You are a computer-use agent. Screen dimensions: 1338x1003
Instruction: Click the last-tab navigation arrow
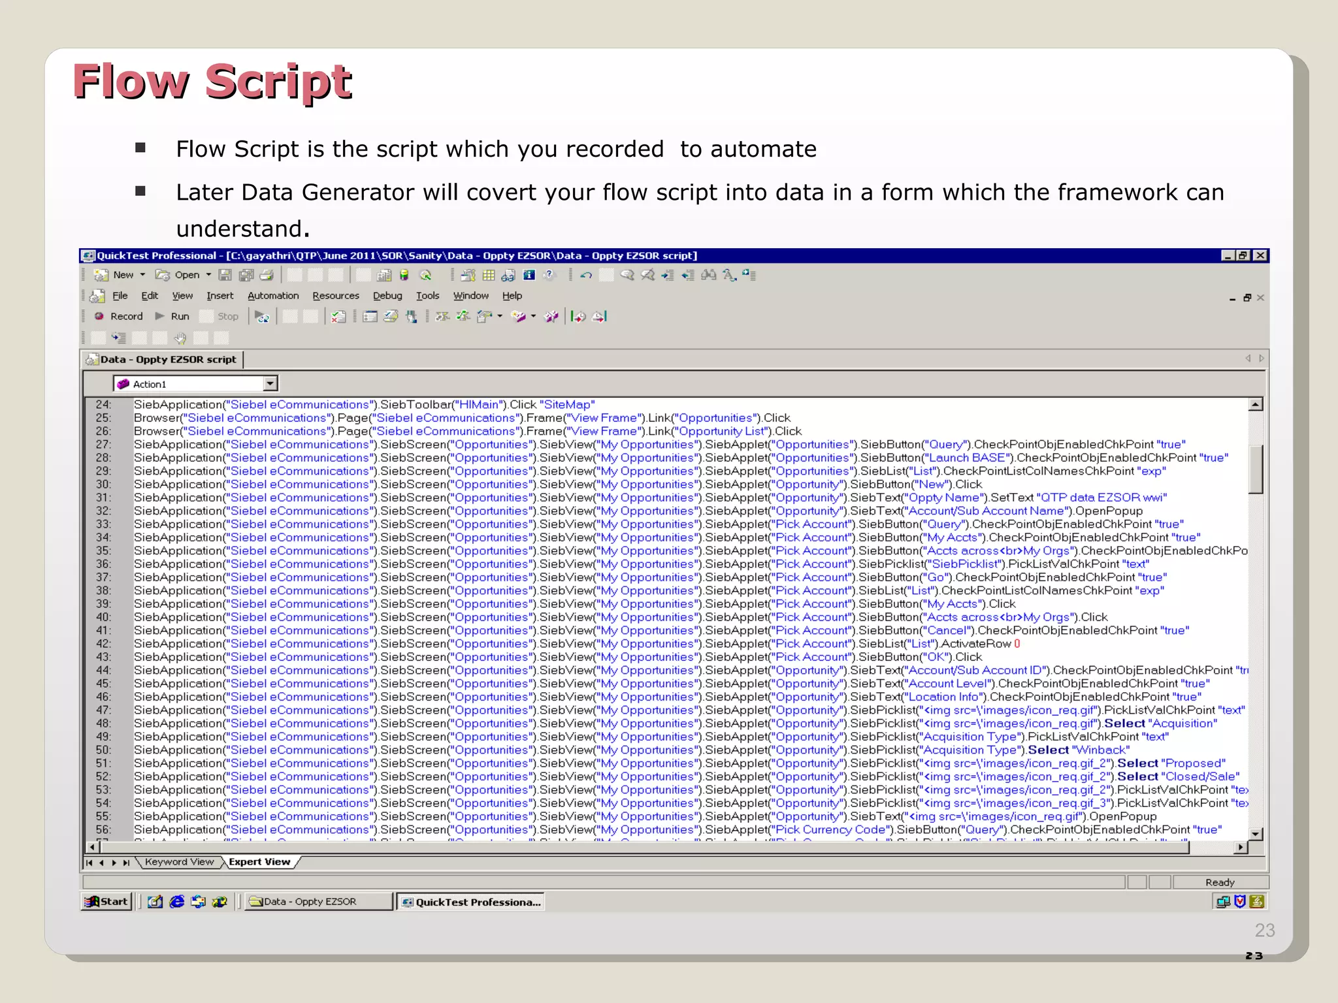click(126, 863)
